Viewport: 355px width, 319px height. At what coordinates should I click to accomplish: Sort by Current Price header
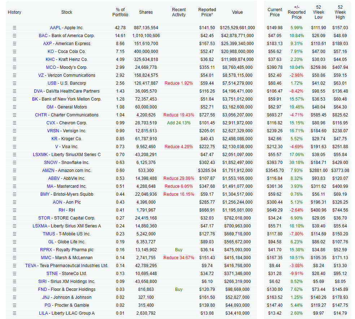pyautogui.click(x=275, y=12)
